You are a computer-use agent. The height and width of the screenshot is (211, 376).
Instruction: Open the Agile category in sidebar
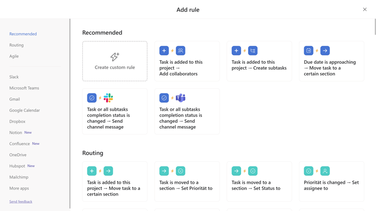pos(14,56)
